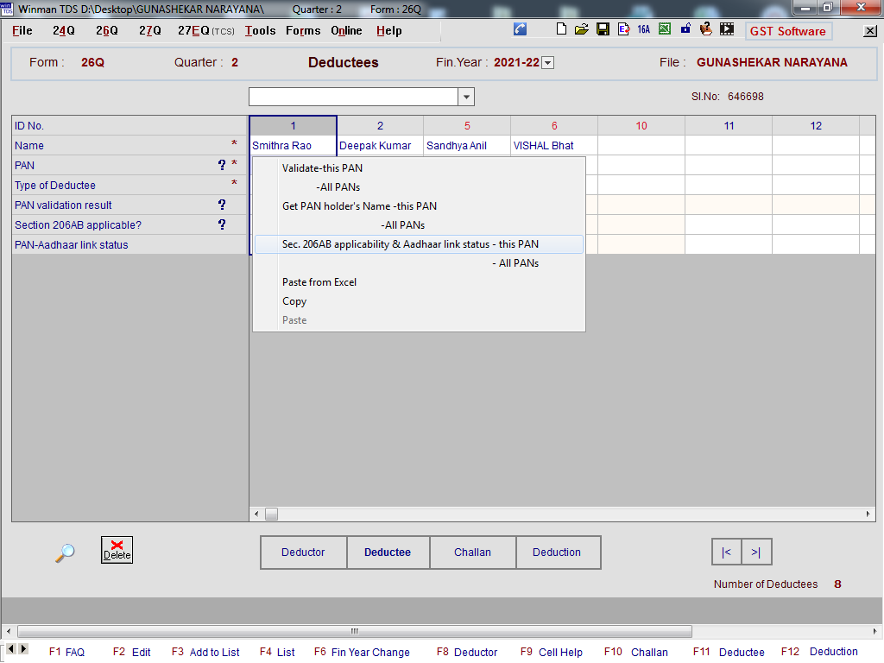
Task: Open the video tutorial film icon
Action: point(727,29)
